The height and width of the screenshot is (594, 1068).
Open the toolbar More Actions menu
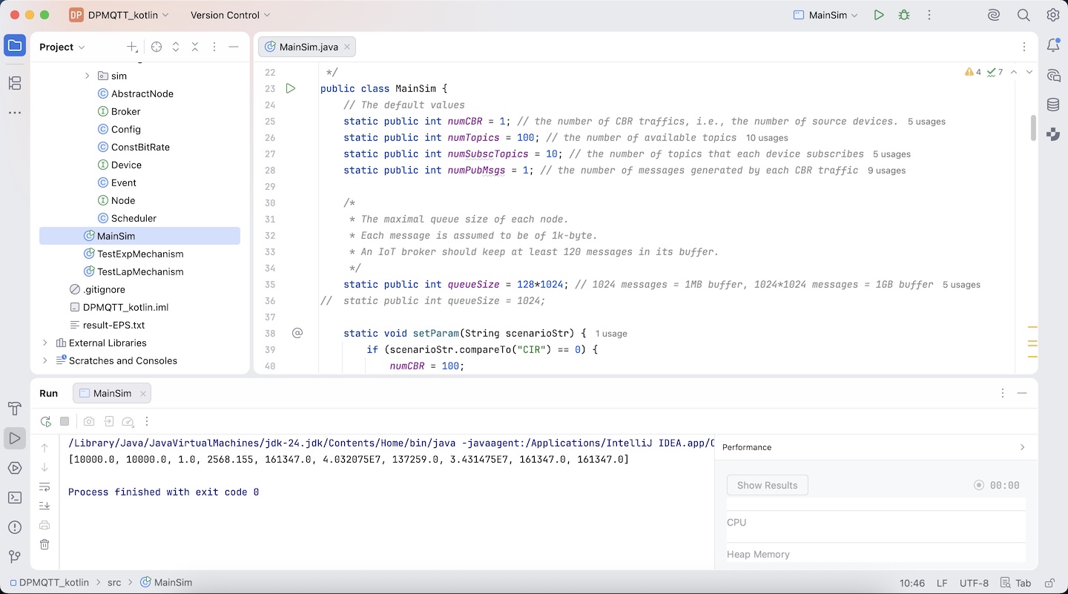[x=929, y=15]
